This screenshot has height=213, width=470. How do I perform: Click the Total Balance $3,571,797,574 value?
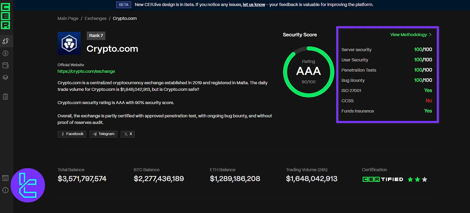tap(82, 179)
